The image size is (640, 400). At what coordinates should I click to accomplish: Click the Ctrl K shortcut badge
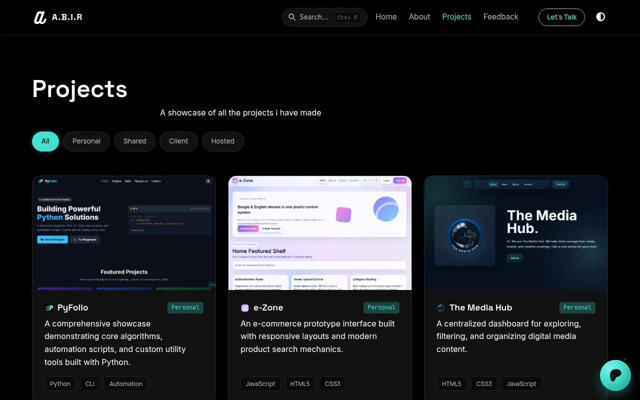pos(347,17)
